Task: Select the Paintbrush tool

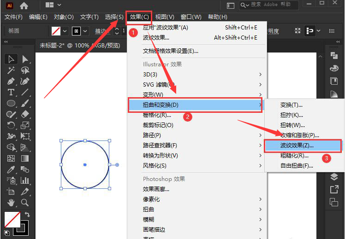Action: click(x=25, y=103)
